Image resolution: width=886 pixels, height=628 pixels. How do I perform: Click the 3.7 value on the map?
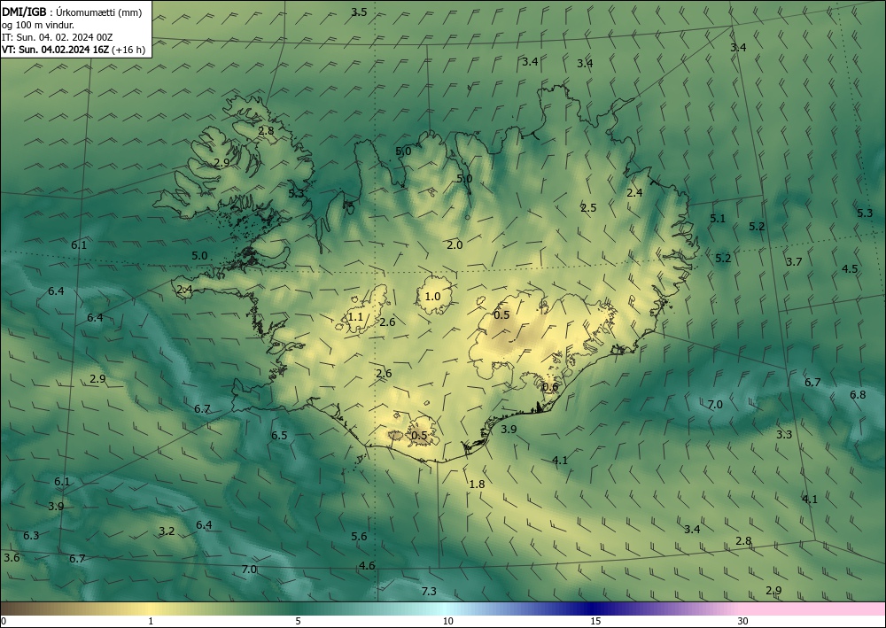pyautogui.click(x=794, y=261)
